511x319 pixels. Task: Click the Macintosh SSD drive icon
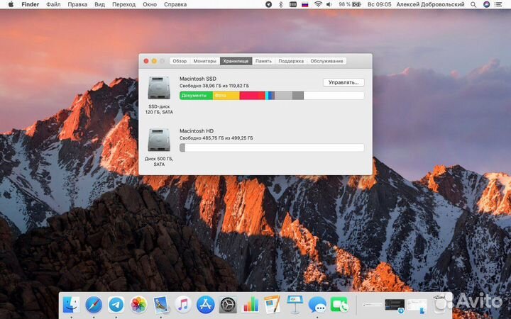(x=159, y=88)
